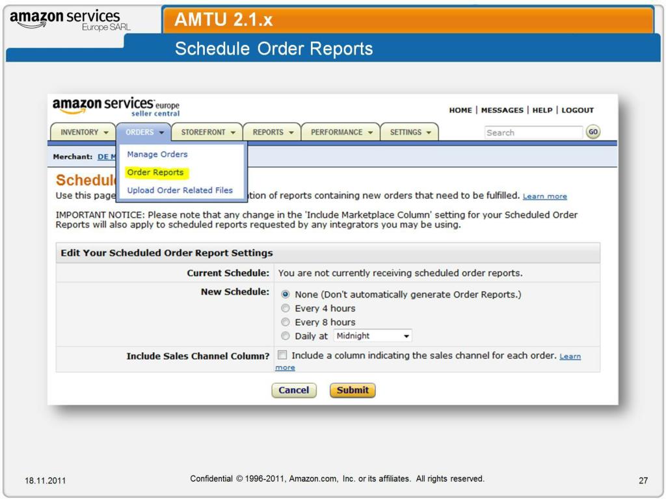
Task: Click the 'AMTU 2.1.x' slide title
Action: [x=224, y=19]
